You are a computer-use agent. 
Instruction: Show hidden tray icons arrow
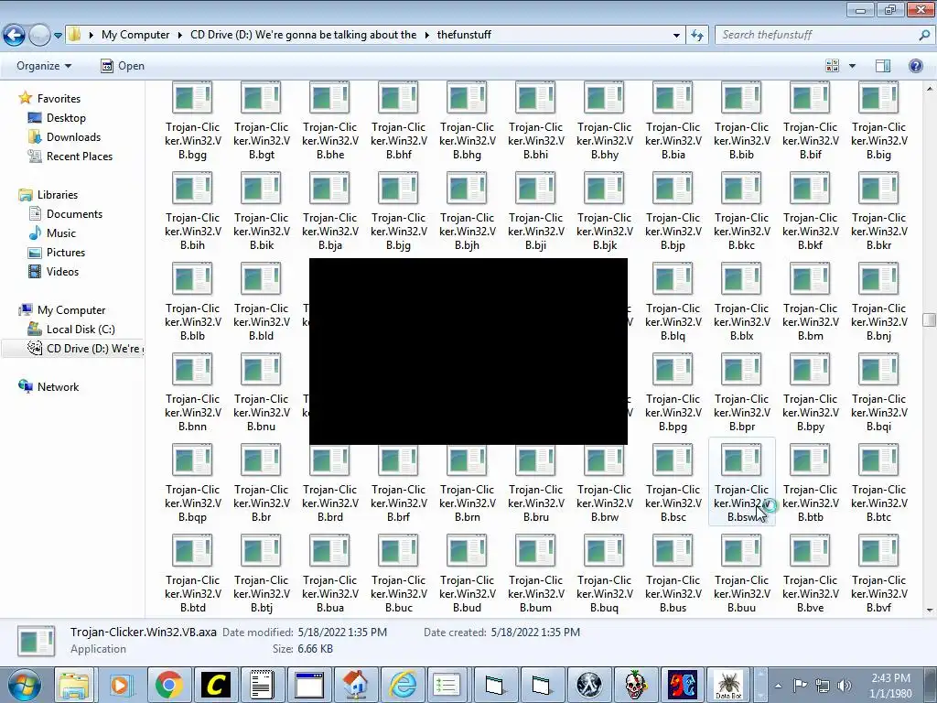click(778, 686)
